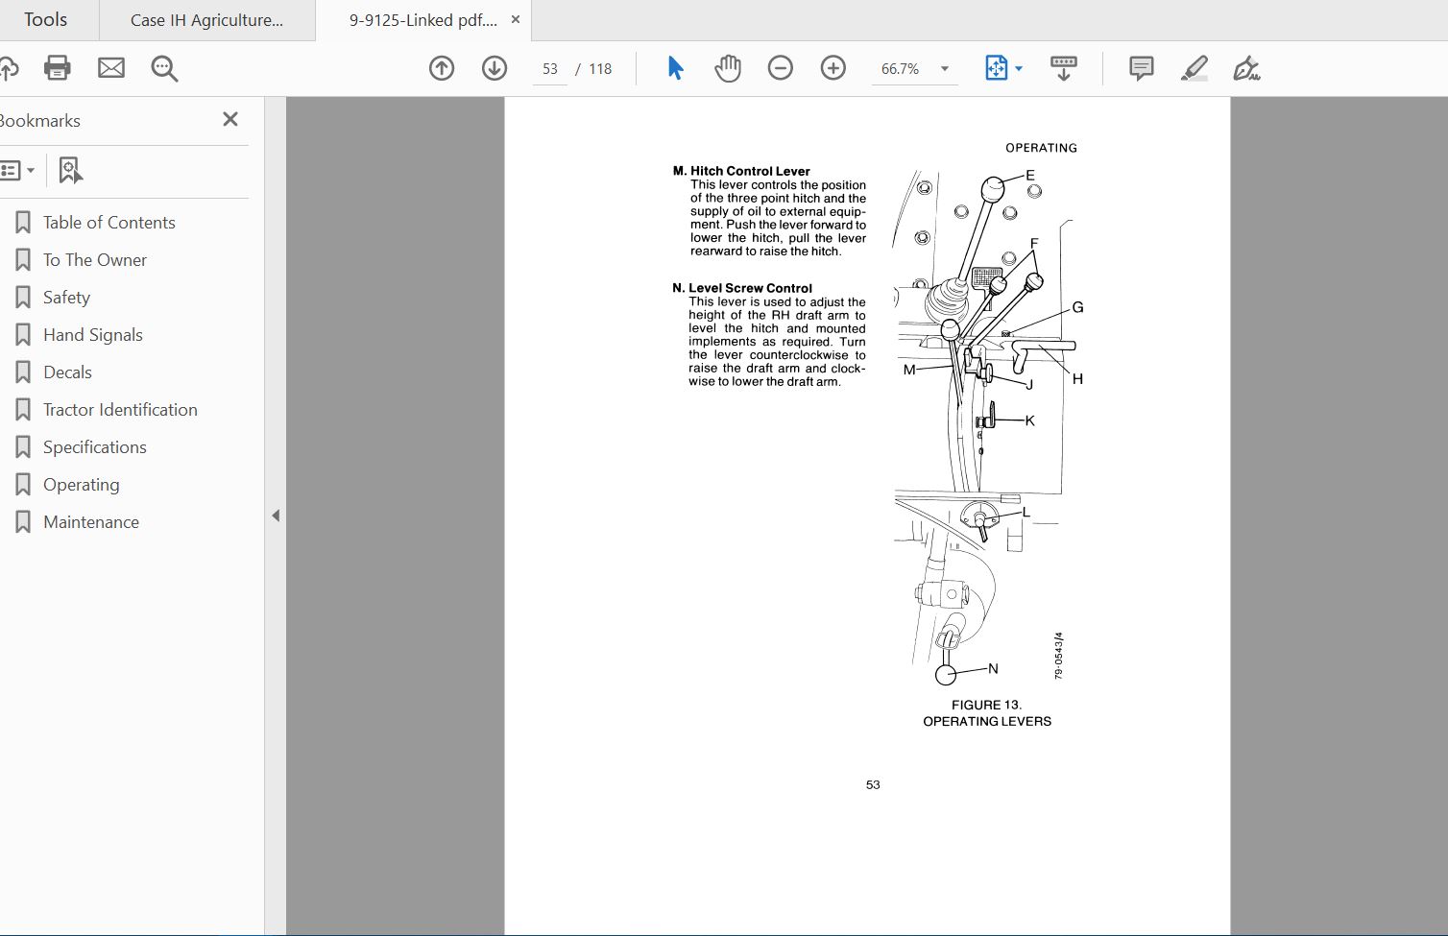Screen dimensions: 1448x936
Task: Go to previous page using up arrow
Action: tap(442, 68)
